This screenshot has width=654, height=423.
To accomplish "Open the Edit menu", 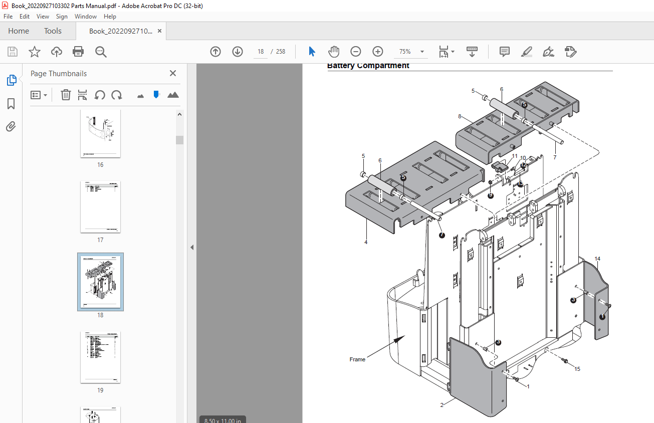I will (x=25, y=17).
